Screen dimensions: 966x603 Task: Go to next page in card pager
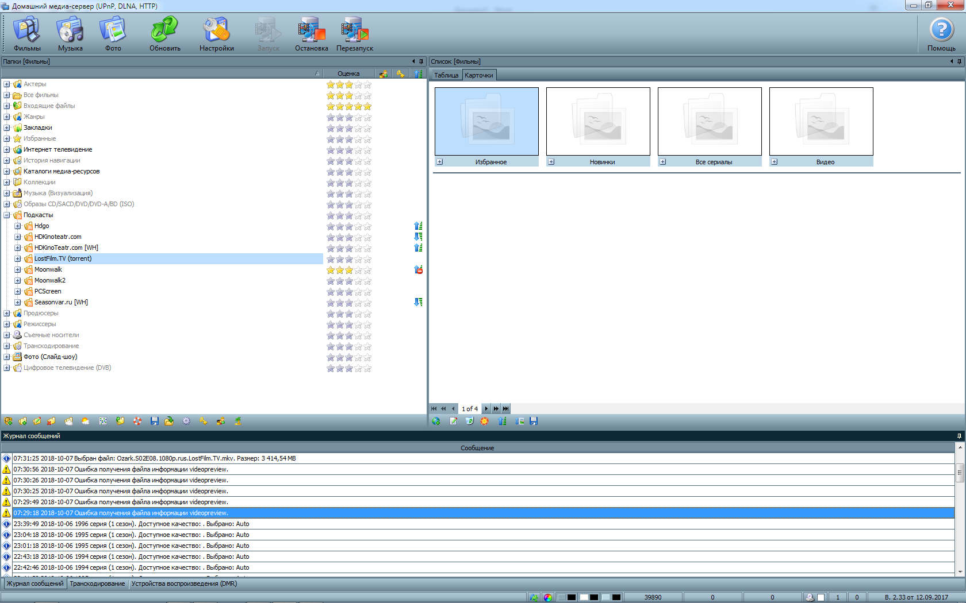(x=486, y=409)
